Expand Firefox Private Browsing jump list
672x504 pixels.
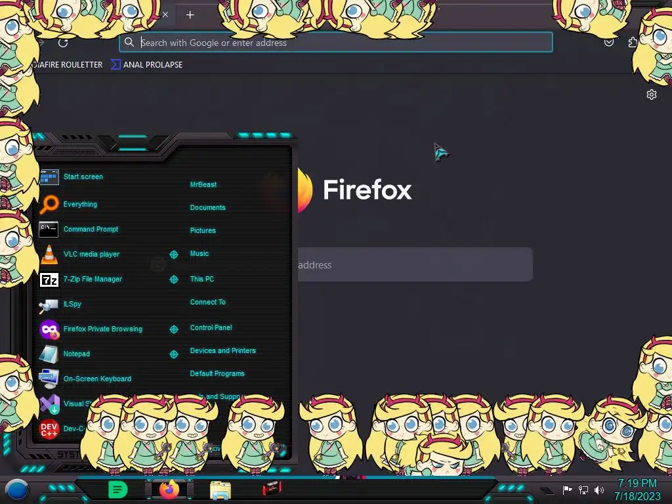coord(173,329)
